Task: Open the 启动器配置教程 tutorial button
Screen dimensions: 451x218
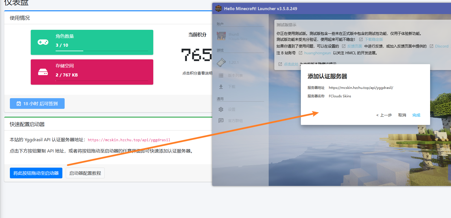Action: coord(85,173)
